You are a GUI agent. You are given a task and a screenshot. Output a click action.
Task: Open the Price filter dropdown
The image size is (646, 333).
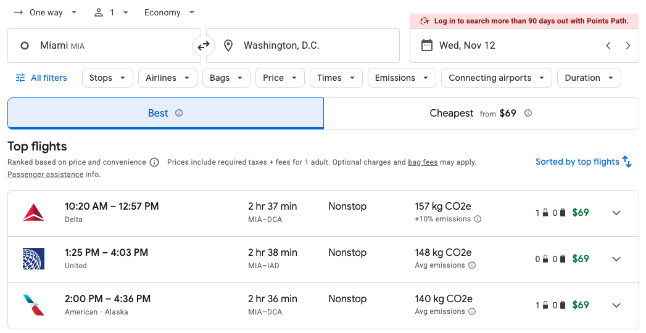point(280,78)
